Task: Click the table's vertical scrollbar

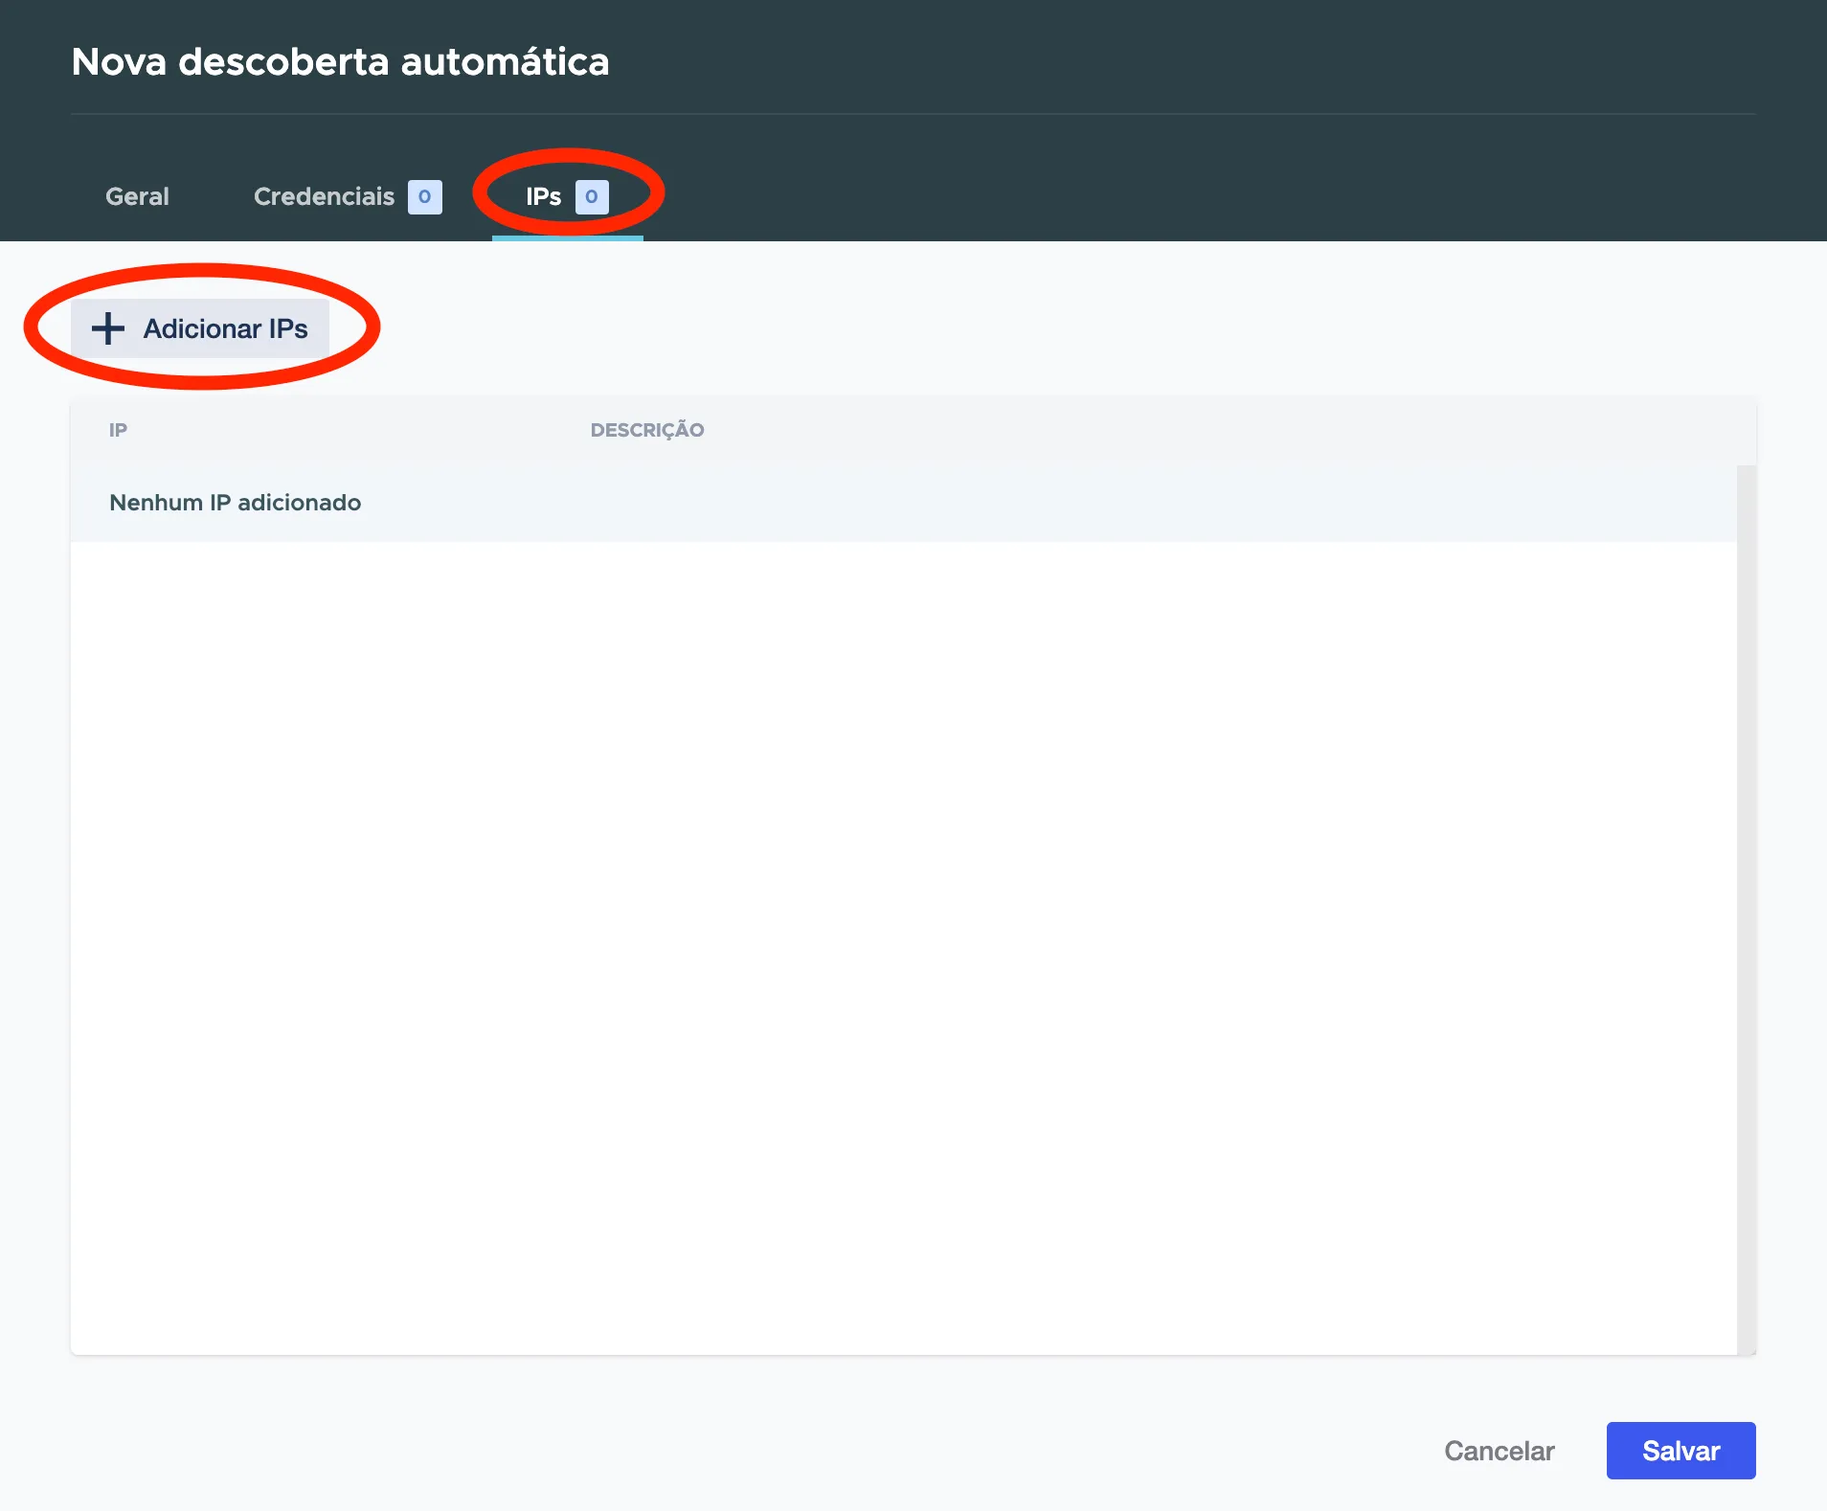Action: 1746,910
